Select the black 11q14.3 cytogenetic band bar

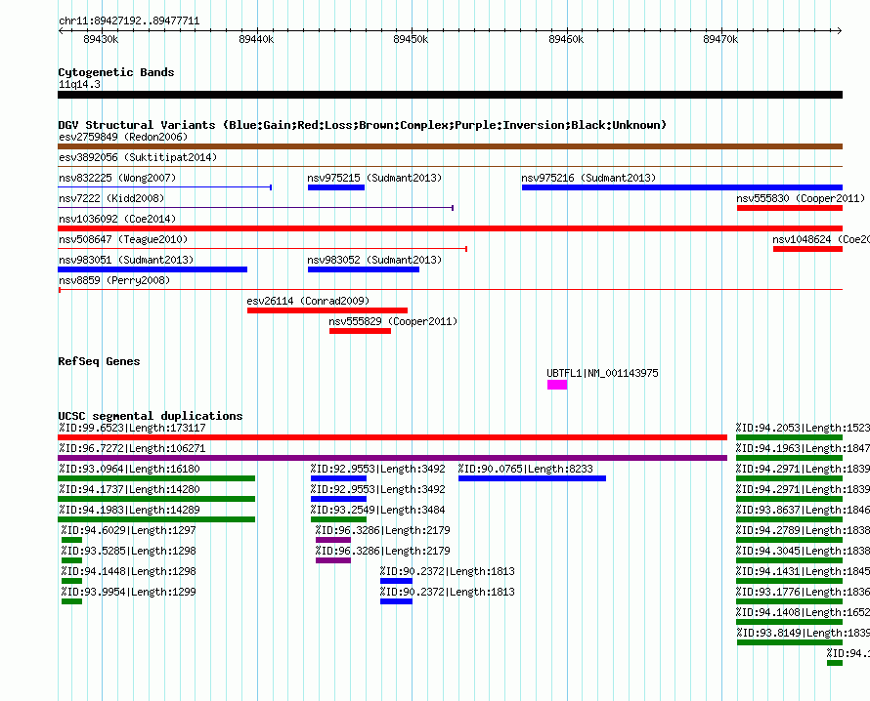pos(450,95)
